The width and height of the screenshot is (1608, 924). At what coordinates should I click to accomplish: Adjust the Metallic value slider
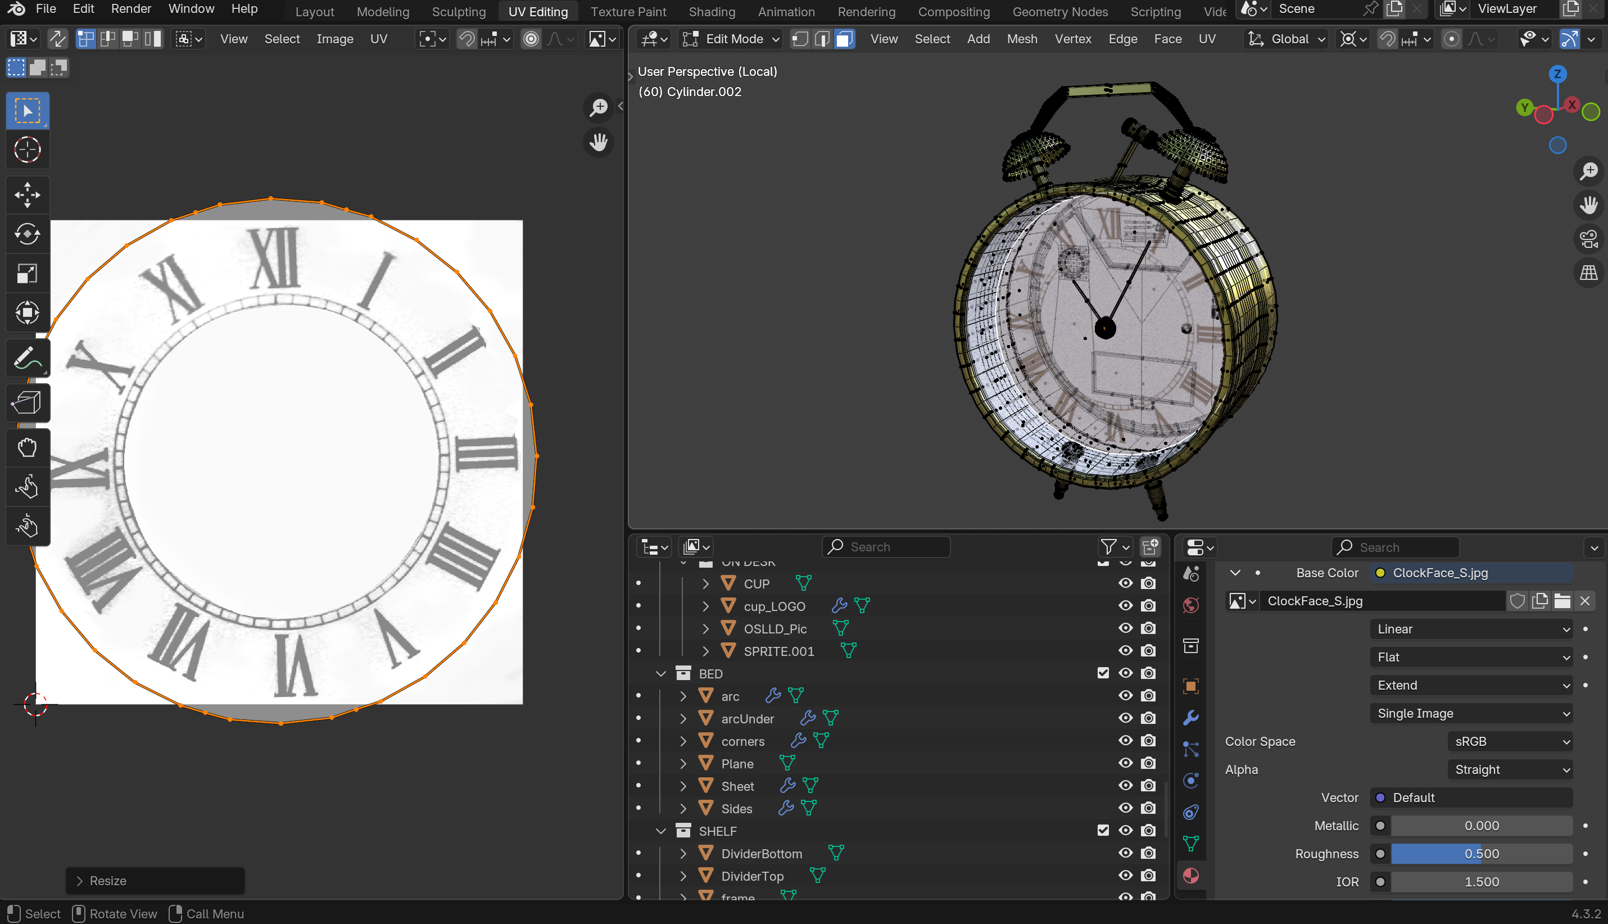tap(1482, 826)
